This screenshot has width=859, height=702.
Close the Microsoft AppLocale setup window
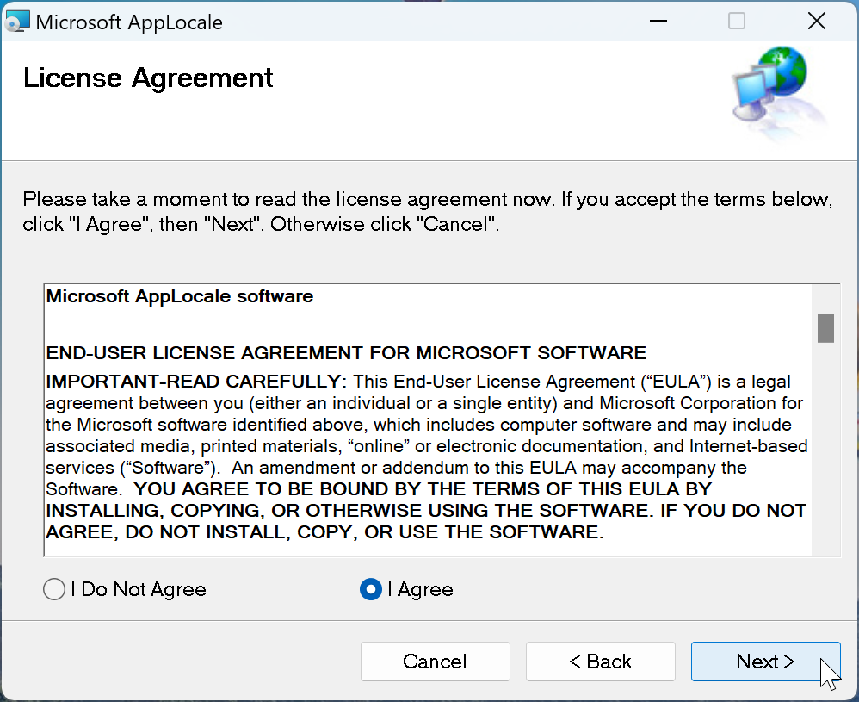816,22
